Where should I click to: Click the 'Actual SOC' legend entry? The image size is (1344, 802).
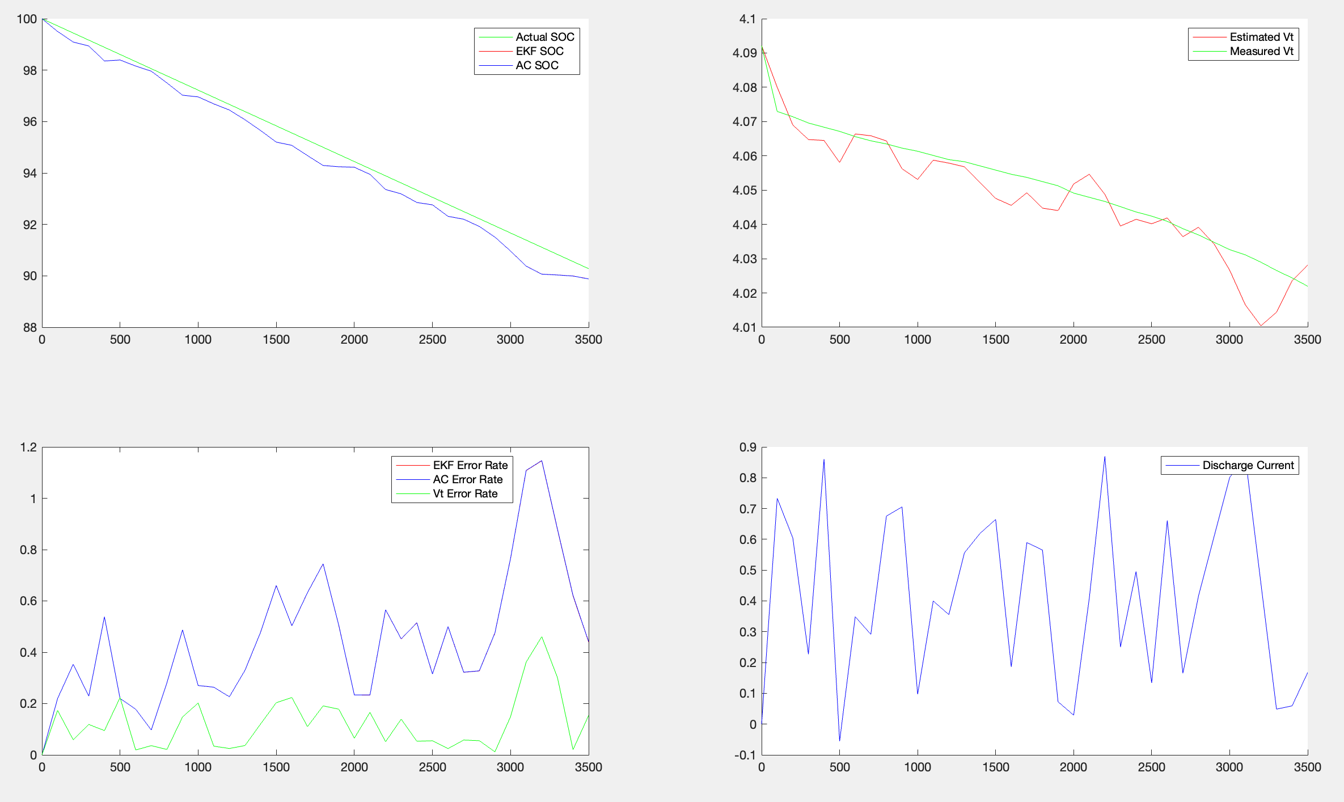pos(544,37)
